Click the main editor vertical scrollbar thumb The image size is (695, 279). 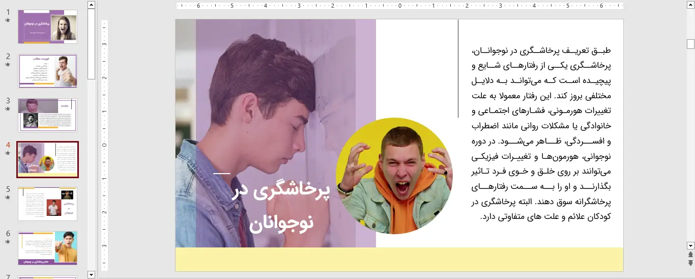[690, 44]
